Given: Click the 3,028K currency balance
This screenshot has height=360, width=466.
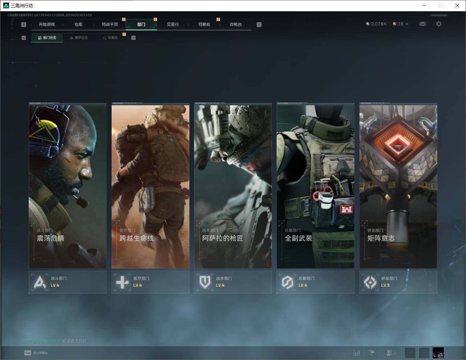Looking at the screenshot, I should tap(378, 24).
